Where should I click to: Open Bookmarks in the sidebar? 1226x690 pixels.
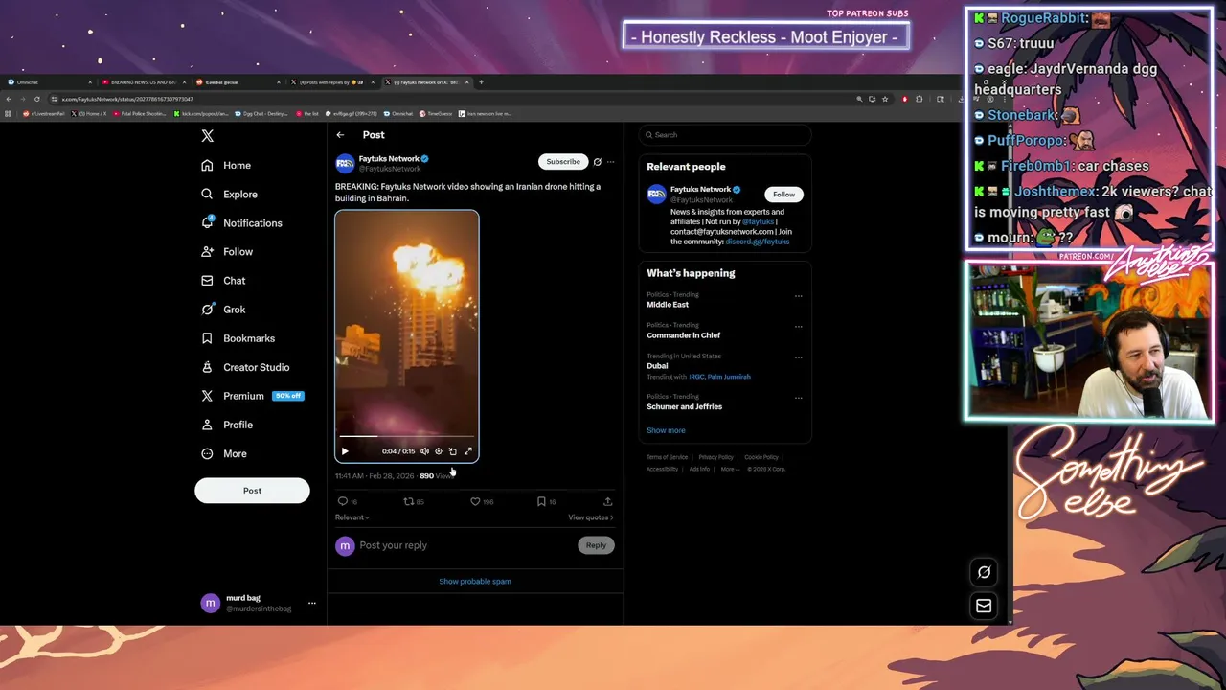pyautogui.click(x=238, y=338)
